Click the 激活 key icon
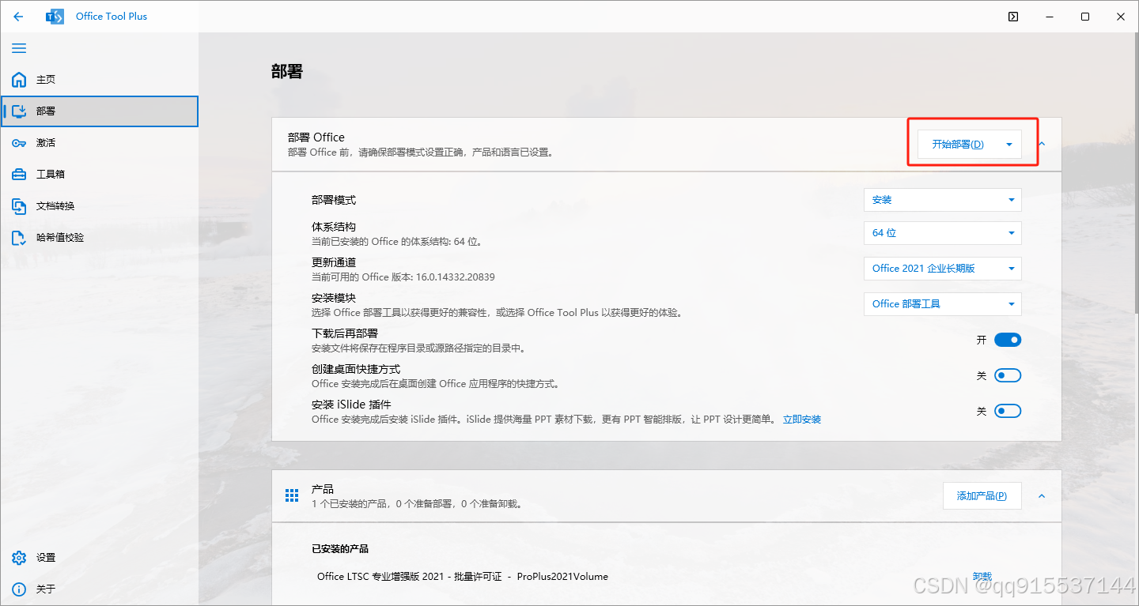Screen dimensions: 1139x606 tap(19, 143)
